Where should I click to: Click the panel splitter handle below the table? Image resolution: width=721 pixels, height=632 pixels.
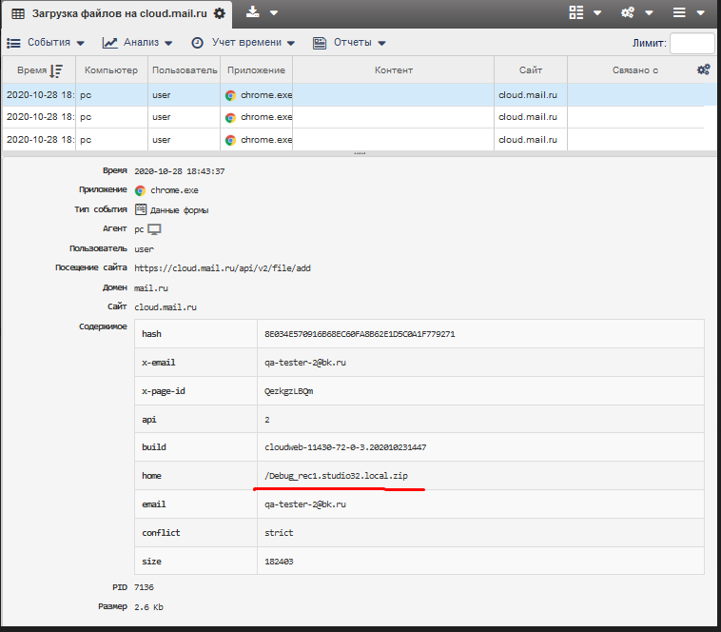(360, 153)
